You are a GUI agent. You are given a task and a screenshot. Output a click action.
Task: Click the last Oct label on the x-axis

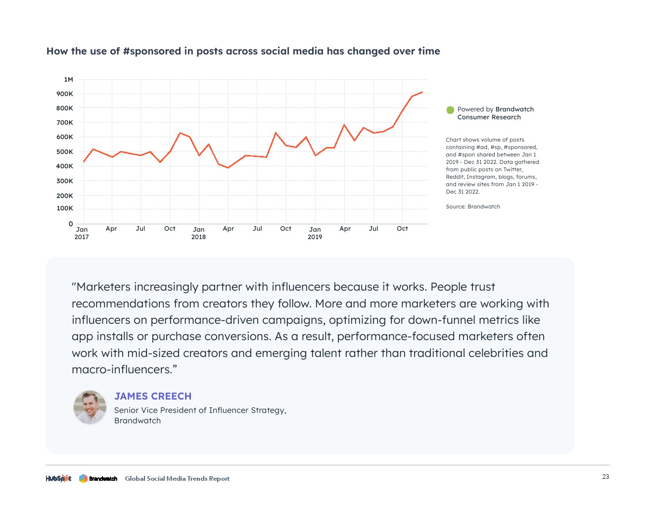(402, 229)
